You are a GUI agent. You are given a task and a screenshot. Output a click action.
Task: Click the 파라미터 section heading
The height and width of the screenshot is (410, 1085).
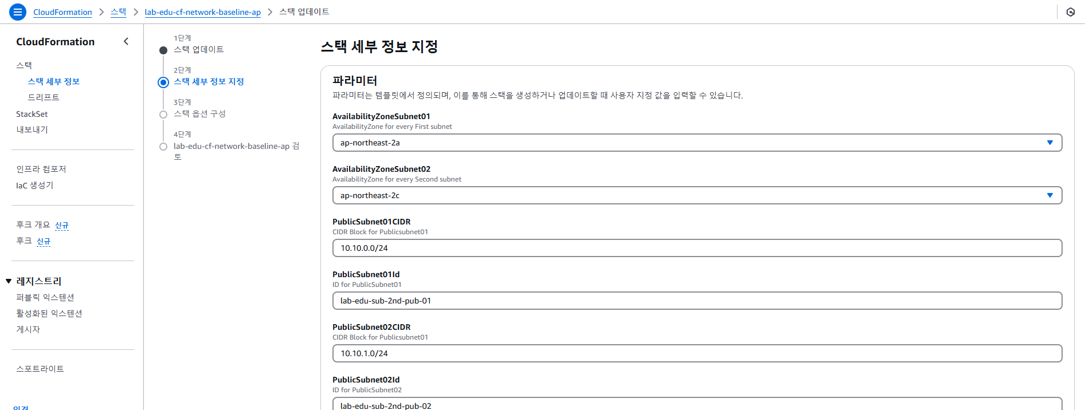coord(355,80)
